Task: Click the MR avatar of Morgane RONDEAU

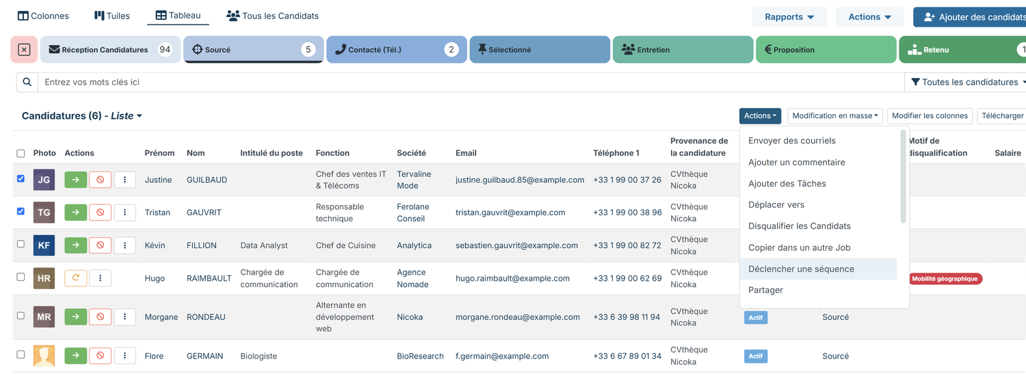Action: (x=44, y=317)
